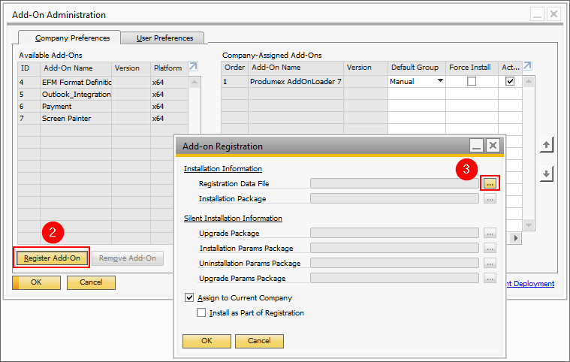Browse for Installation Params Package
The width and height of the screenshot is (570, 362).
coord(490,249)
